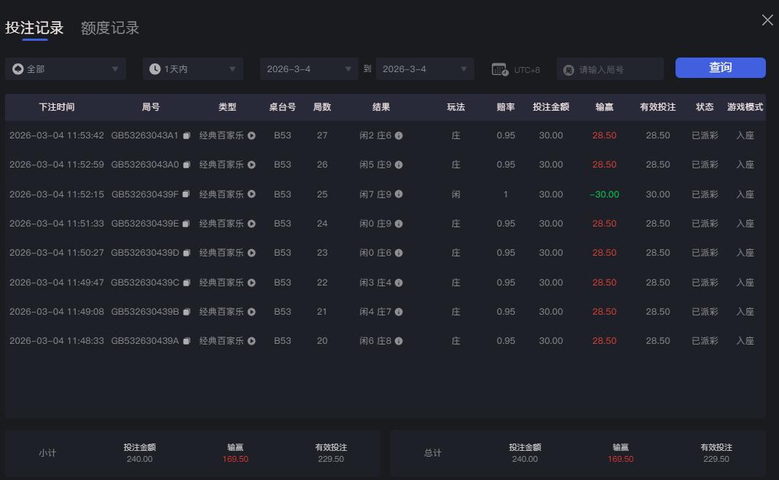Image resolution: width=779 pixels, height=480 pixels.
Task: Open the 全部 game type dropdown
Action: [x=66, y=68]
